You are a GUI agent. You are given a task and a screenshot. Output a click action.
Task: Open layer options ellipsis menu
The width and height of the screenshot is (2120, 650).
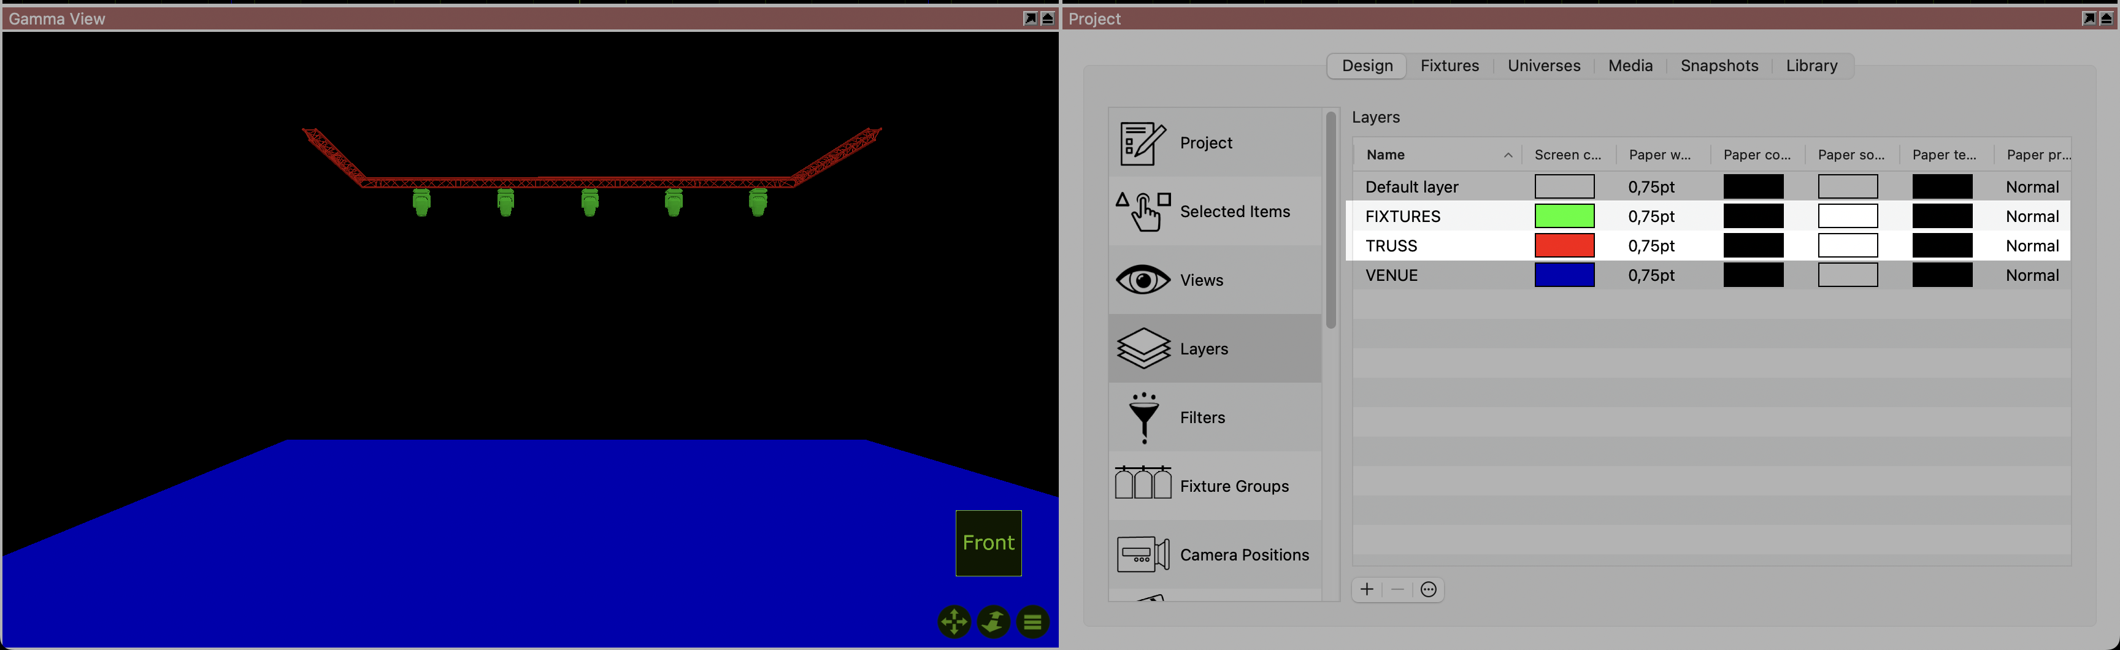(x=1429, y=589)
